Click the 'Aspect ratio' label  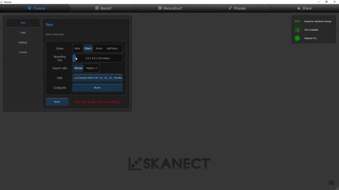point(60,68)
